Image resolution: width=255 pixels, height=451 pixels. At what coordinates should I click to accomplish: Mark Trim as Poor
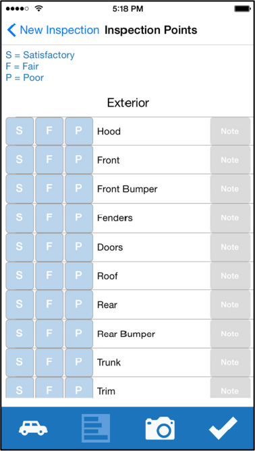79,388
